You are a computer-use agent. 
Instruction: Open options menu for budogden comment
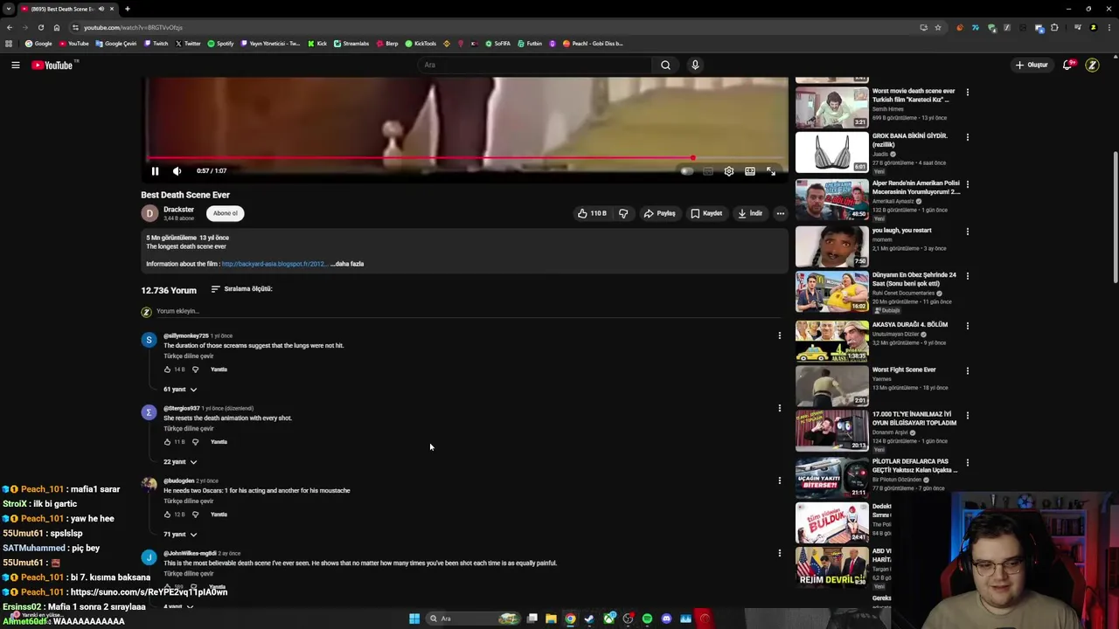[780, 480]
